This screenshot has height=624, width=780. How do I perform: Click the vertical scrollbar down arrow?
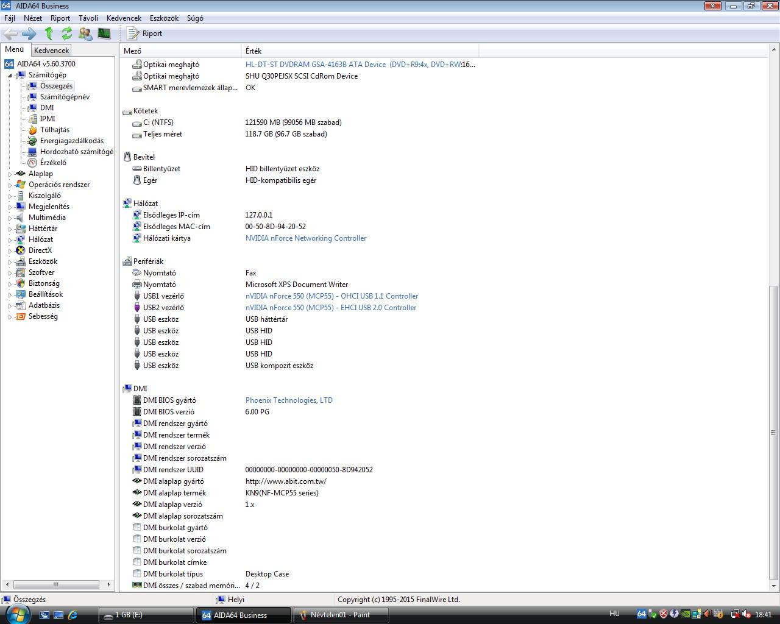(774, 586)
